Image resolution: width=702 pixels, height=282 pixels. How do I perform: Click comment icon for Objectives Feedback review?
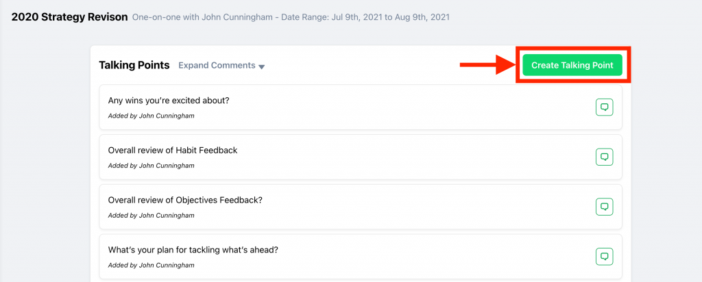point(604,207)
